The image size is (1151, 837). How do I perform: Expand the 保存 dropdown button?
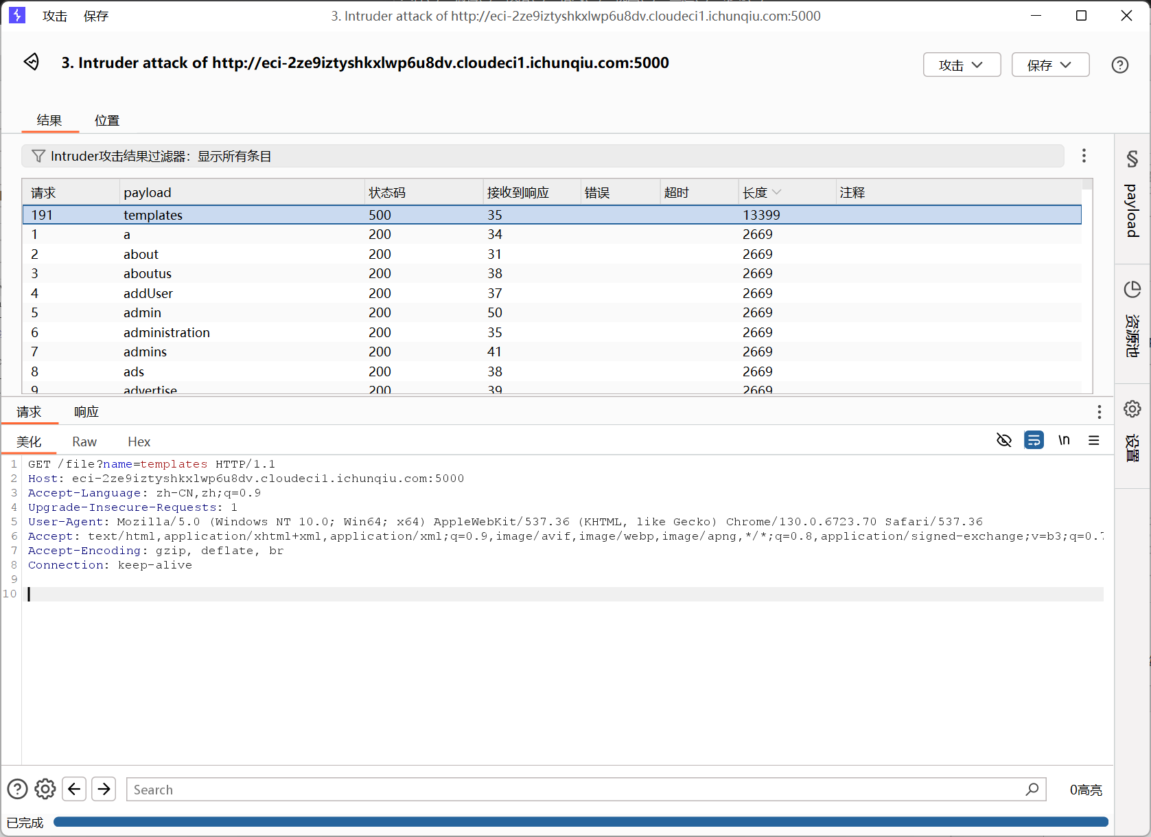point(1050,65)
